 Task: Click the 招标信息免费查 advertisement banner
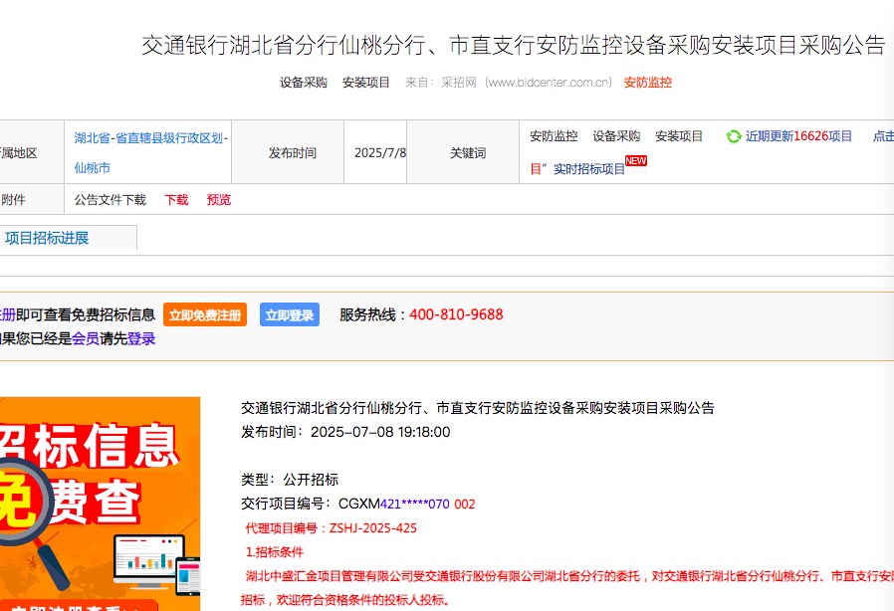point(100,504)
